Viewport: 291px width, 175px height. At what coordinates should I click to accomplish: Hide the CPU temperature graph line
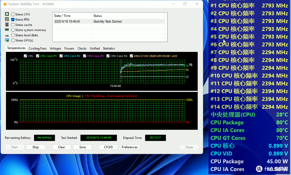25,56
